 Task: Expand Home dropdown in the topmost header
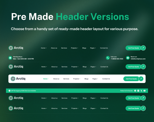44,48
